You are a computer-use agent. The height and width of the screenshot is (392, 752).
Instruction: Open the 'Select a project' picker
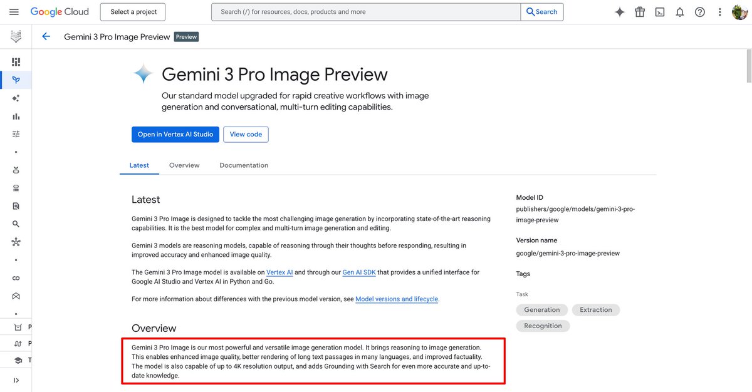(132, 11)
